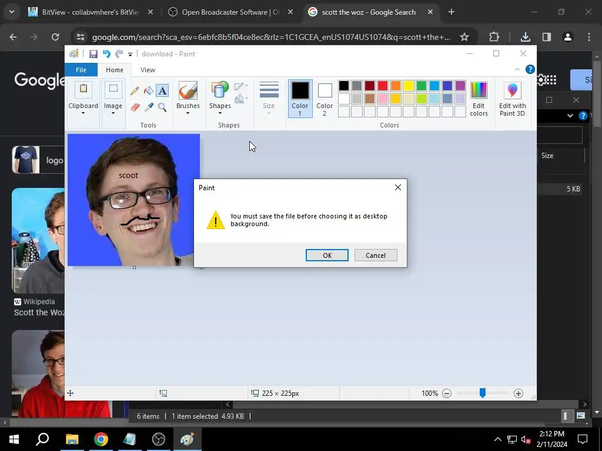Click the zoom in plus button
The width and height of the screenshot is (602, 451).
pyautogui.click(x=519, y=393)
